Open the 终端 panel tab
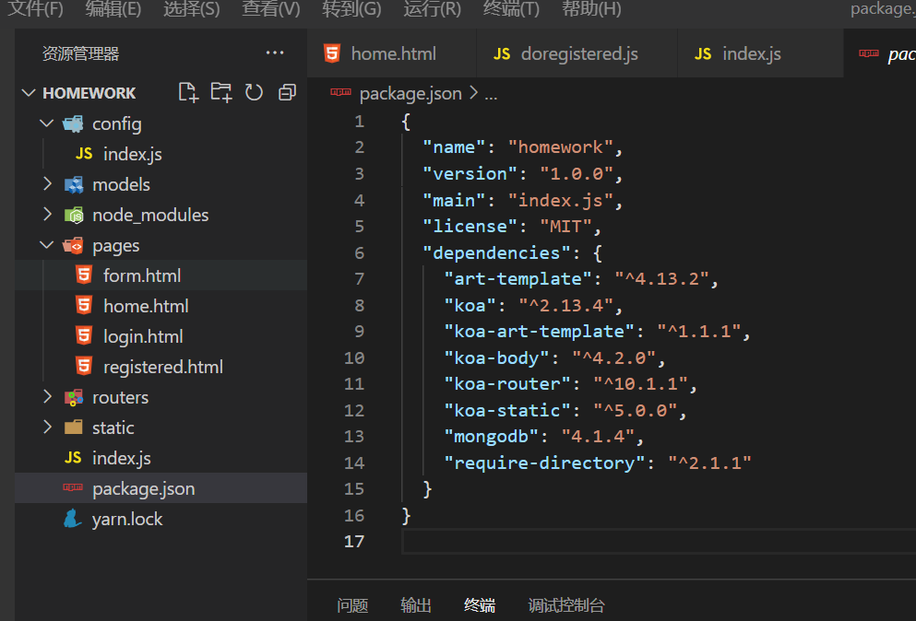Viewport: 916px width, 621px height. [x=480, y=605]
